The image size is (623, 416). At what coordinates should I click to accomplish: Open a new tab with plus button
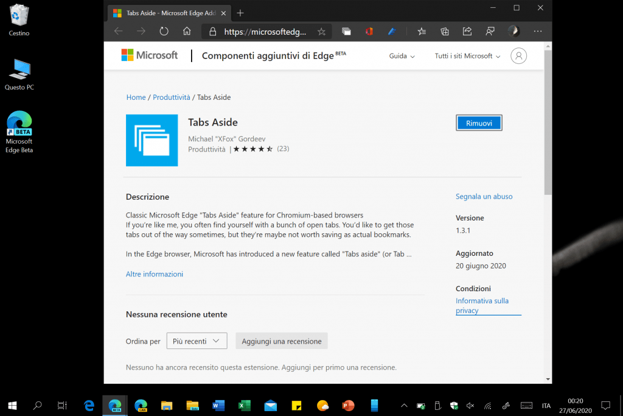(240, 13)
